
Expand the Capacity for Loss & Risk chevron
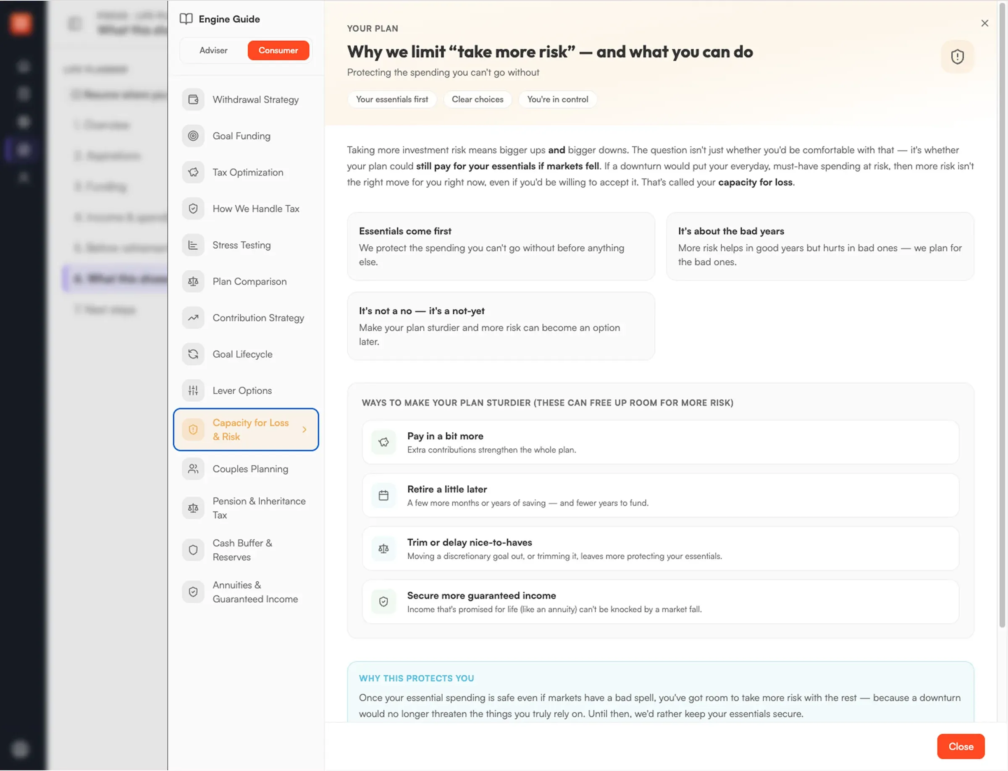click(x=304, y=429)
